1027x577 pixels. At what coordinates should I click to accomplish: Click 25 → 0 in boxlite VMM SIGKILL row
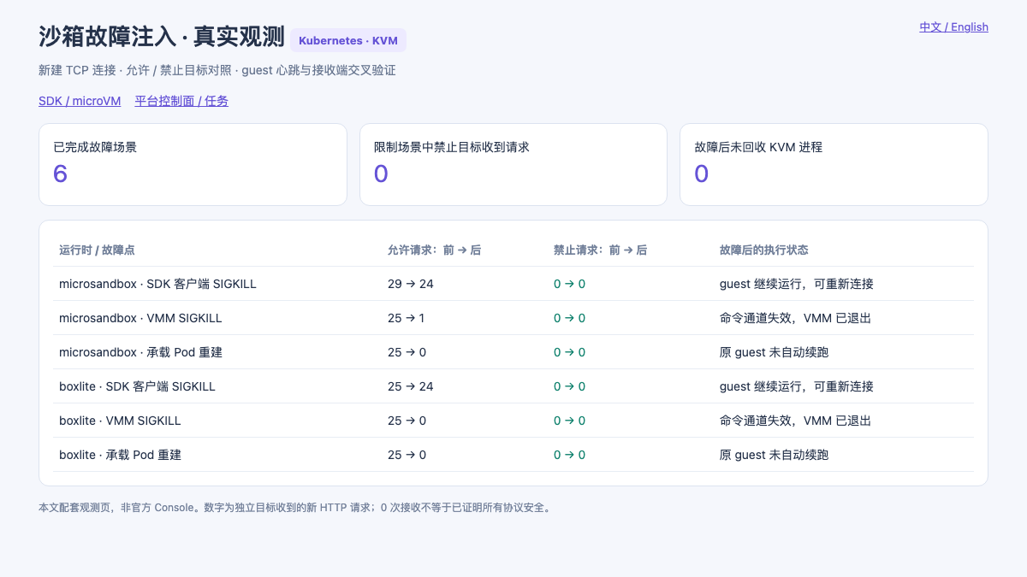[x=407, y=421]
